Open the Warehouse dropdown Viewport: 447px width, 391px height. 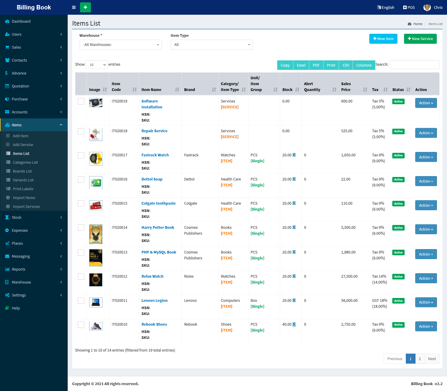click(120, 45)
